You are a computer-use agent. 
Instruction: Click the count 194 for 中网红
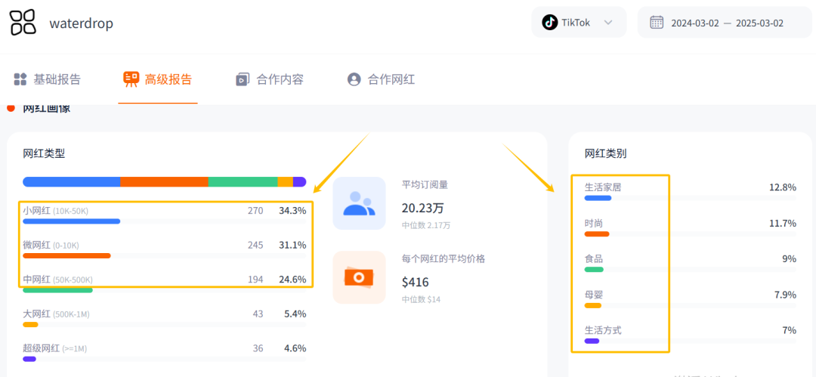click(x=255, y=280)
